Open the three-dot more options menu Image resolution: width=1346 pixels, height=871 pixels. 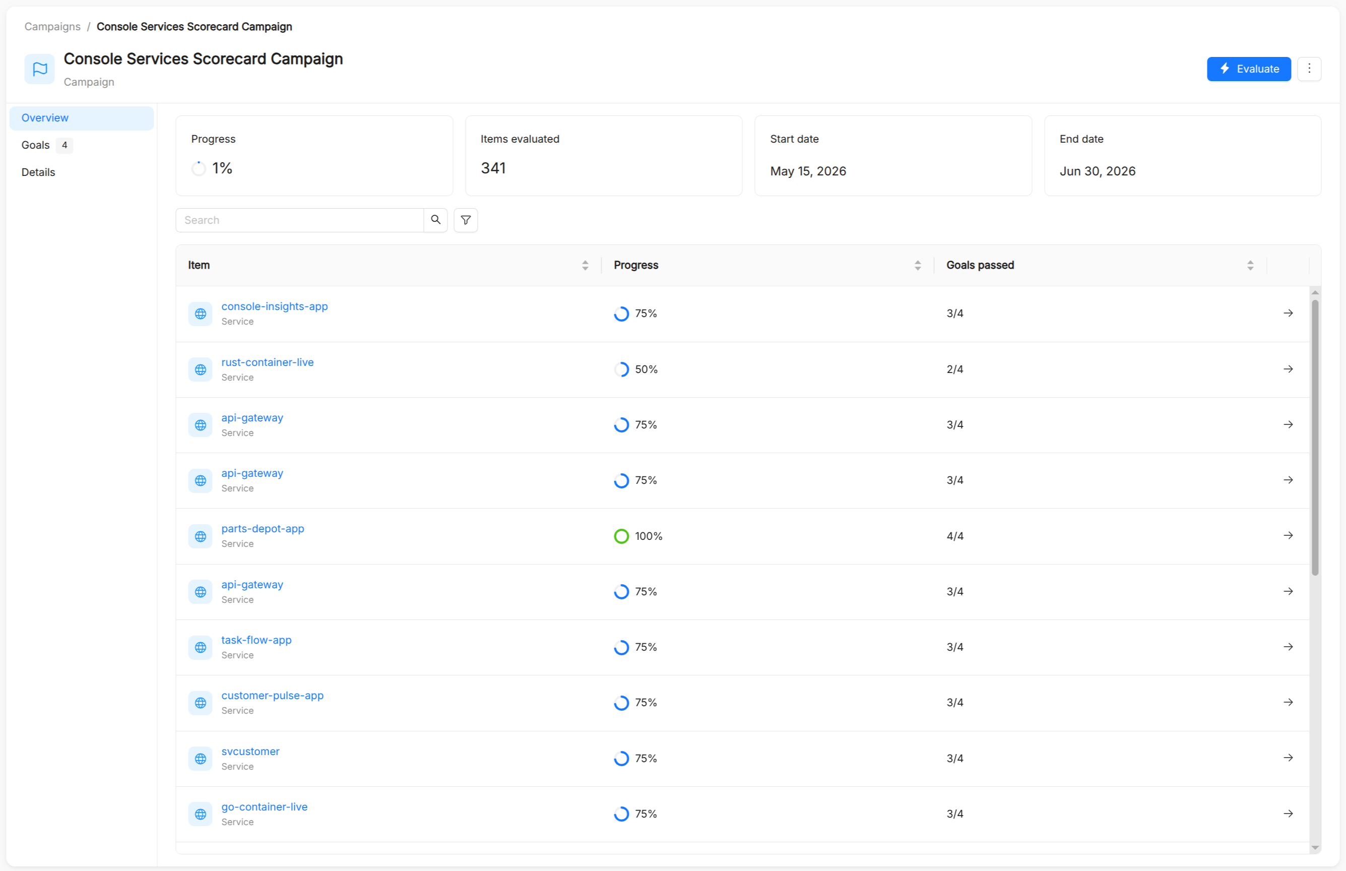(x=1309, y=69)
